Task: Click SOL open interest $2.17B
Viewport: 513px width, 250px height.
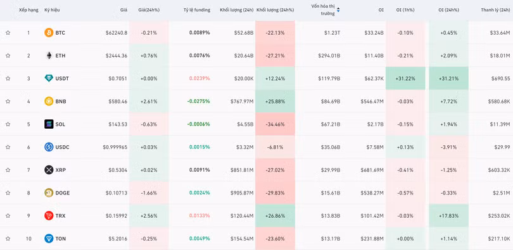Action: (x=375, y=124)
